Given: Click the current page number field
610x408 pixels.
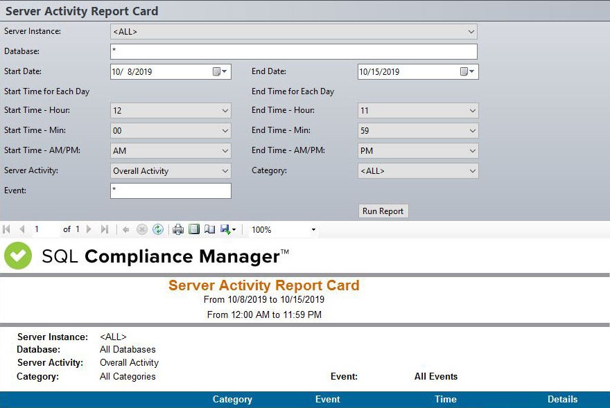Looking at the screenshot, I should pos(44,229).
